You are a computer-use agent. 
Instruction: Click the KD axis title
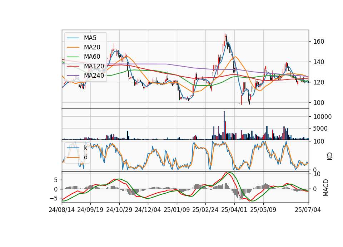coord(330,156)
